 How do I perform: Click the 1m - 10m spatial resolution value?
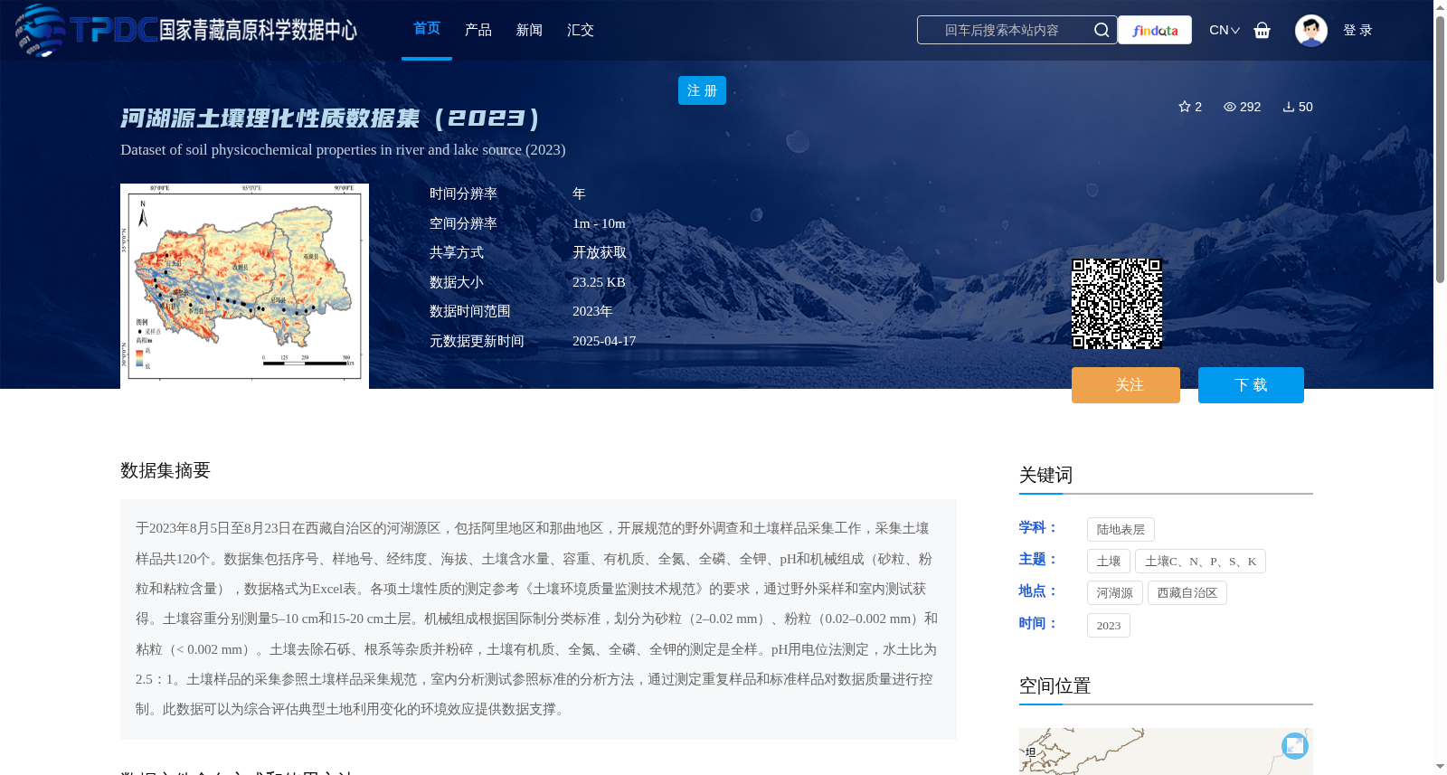(x=599, y=223)
